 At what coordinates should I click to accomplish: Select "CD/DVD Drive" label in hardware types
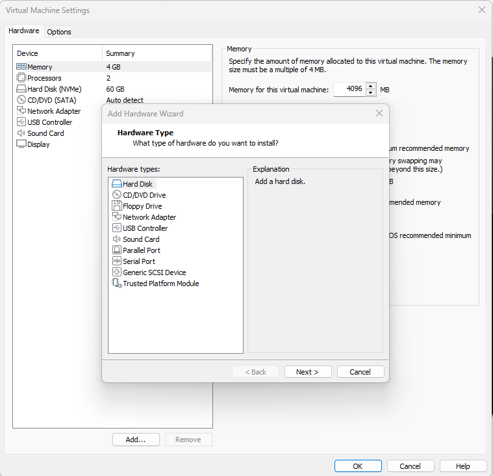(x=144, y=195)
